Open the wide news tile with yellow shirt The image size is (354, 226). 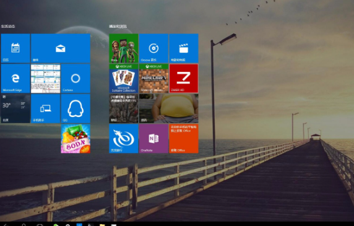169,108
